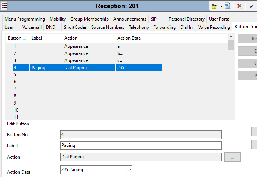This screenshot has width=257, height=177.
Task: Go to the Voicemail tab
Action: [x=32, y=27]
